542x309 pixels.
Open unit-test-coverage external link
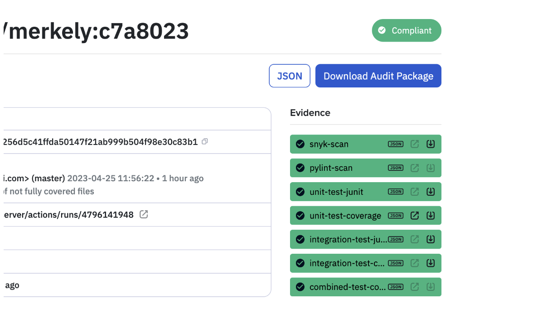(415, 216)
